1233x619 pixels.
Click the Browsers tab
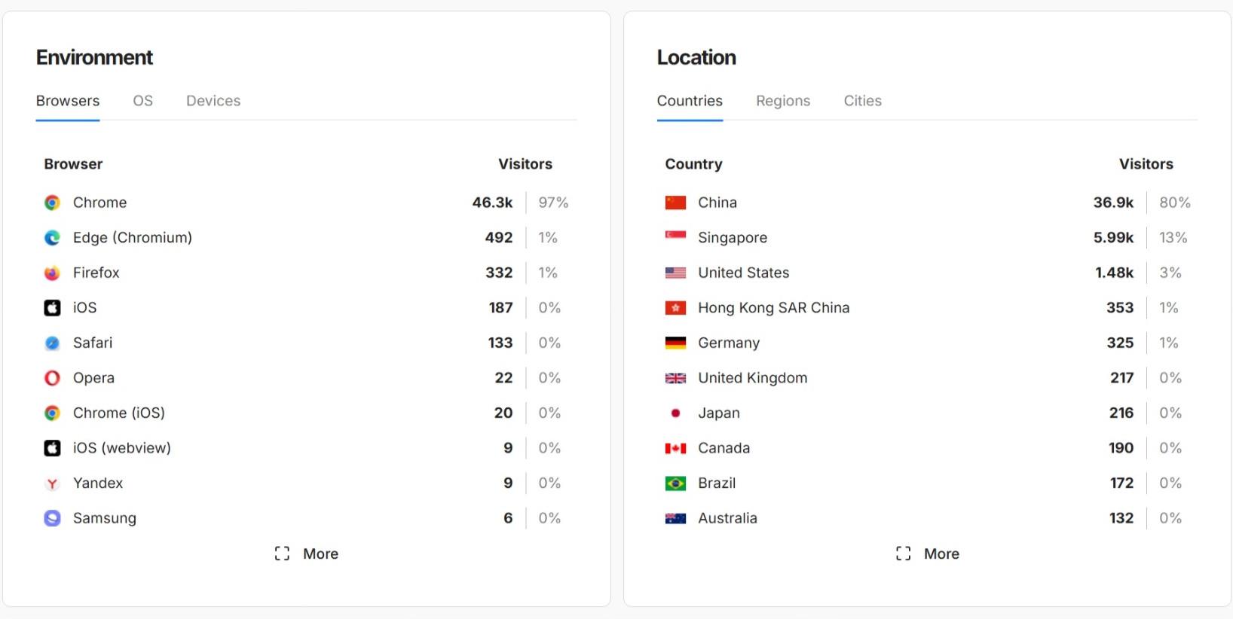coord(68,101)
